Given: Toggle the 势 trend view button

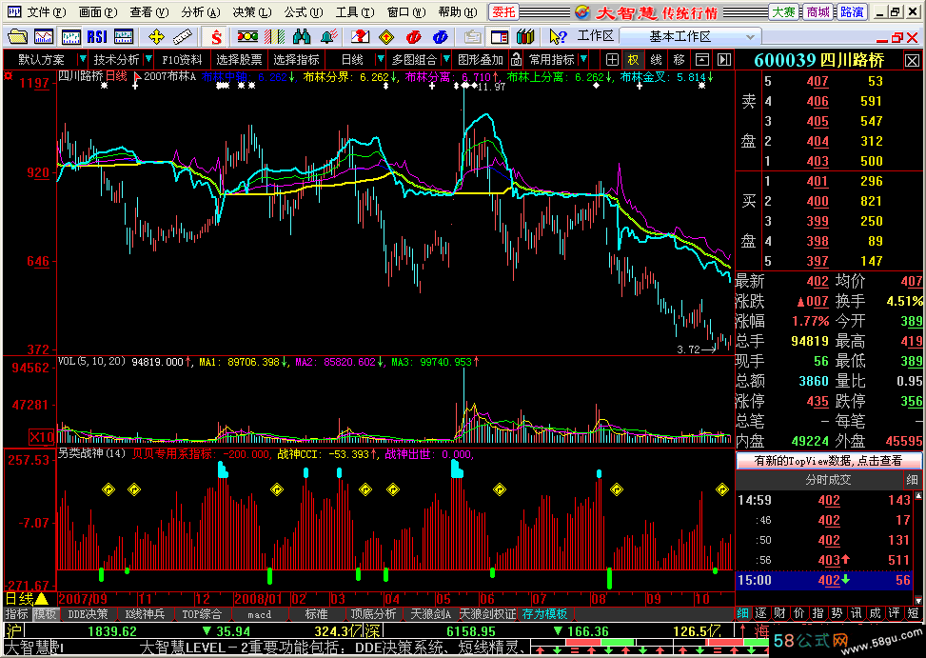Looking at the screenshot, I should pyautogui.click(x=837, y=613).
